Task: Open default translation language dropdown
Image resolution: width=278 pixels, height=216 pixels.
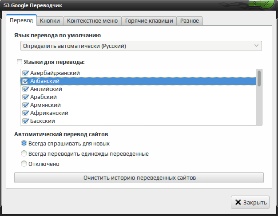Action: pyautogui.click(x=141, y=46)
